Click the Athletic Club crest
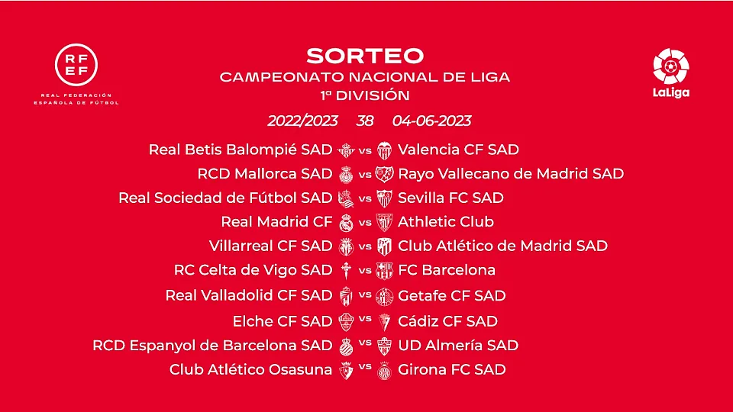The image size is (733, 412). point(384,222)
